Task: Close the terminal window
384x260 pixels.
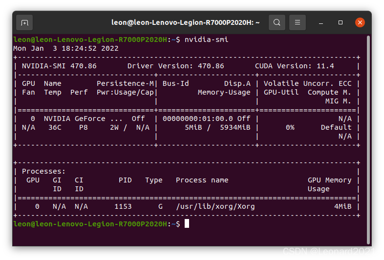Action: [360, 22]
